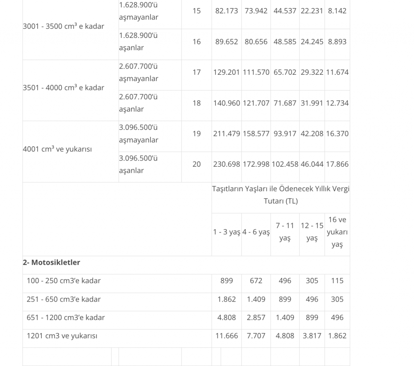Select the "651 - 1200 cm3'e kadar" row label
Viewport: 414px width, 366px height.
coord(66,317)
